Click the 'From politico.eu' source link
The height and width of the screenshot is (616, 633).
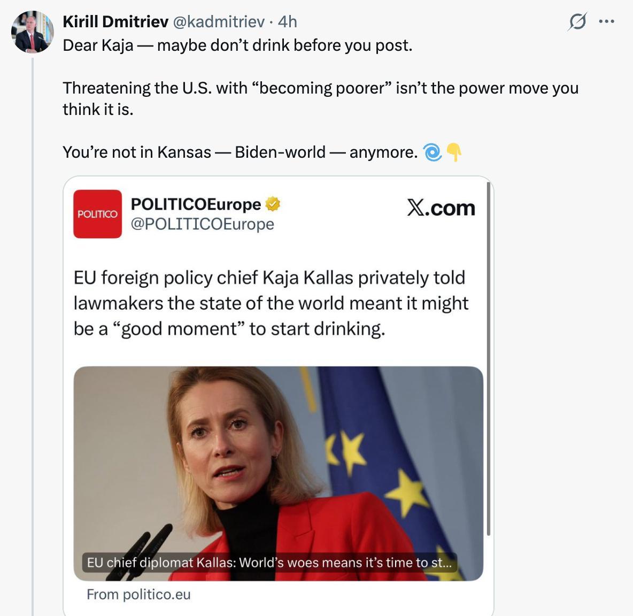(138, 595)
